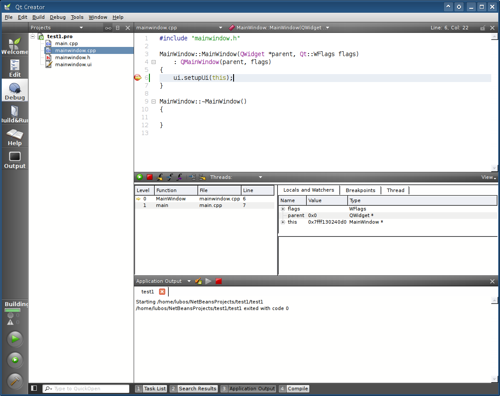Screen dimensions: 500x396
Task: Close the Application Output pane
Action: 493,281
